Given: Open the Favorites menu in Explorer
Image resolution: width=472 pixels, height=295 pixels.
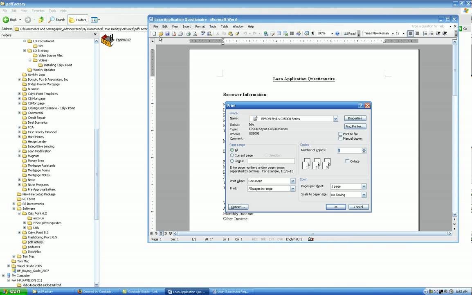Looking at the screenshot, I should point(38,11).
